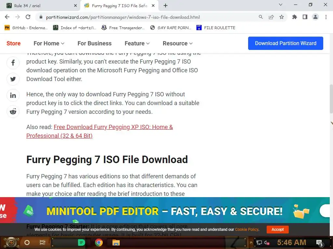Open the Chrome extensions puzzle icon
333x249 pixels.
[294, 17]
